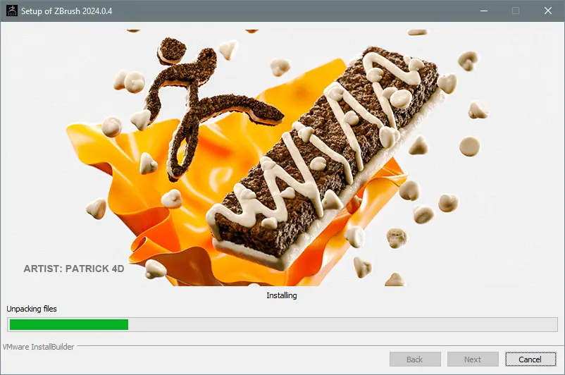Image resolution: width=565 pixels, height=375 pixels.
Task: Click the ZBrush 2024 title bar icon
Action: (12, 11)
